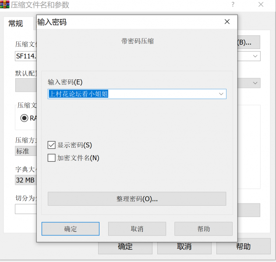Click the password text input field
The image size is (276, 262).
pyautogui.click(x=131, y=94)
